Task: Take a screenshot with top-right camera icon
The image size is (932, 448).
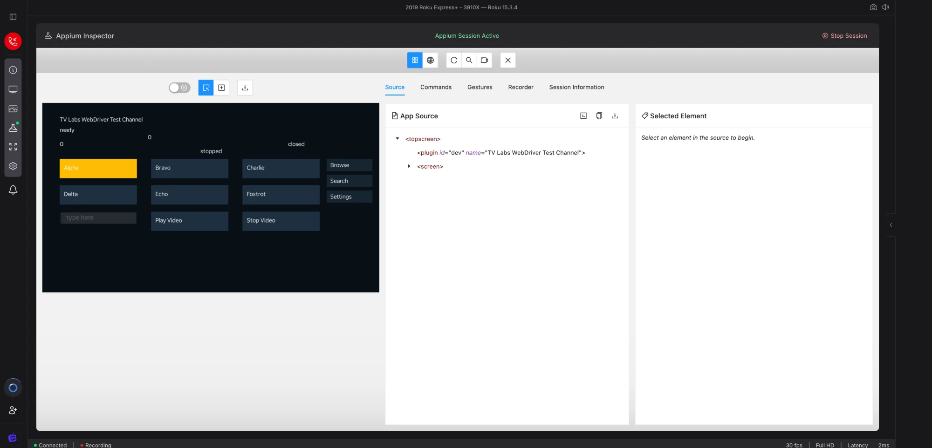Action: tap(873, 7)
